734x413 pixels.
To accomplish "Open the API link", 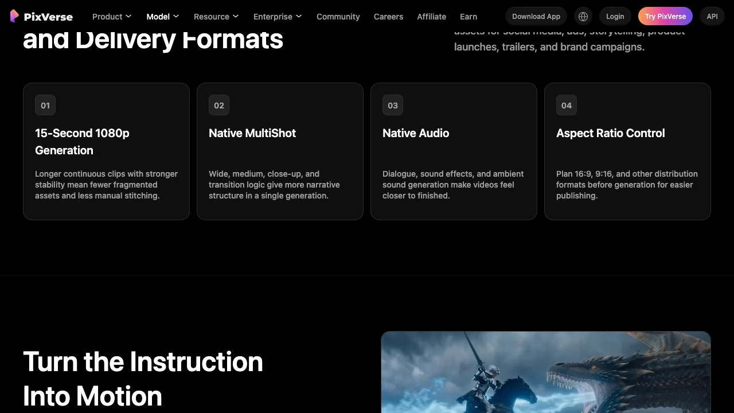I will [712, 17].
